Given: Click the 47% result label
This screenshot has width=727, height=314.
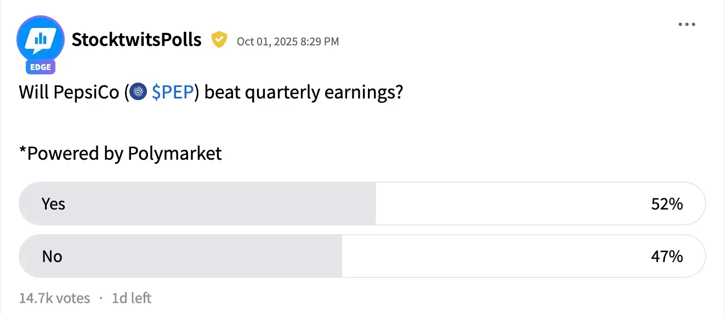Looking at the screenshot, I should pyautogui.click(x=667, y=256).
